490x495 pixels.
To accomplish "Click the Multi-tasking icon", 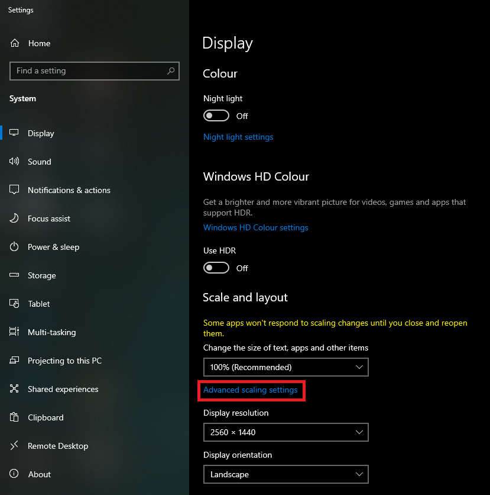I will coord(14,332).
